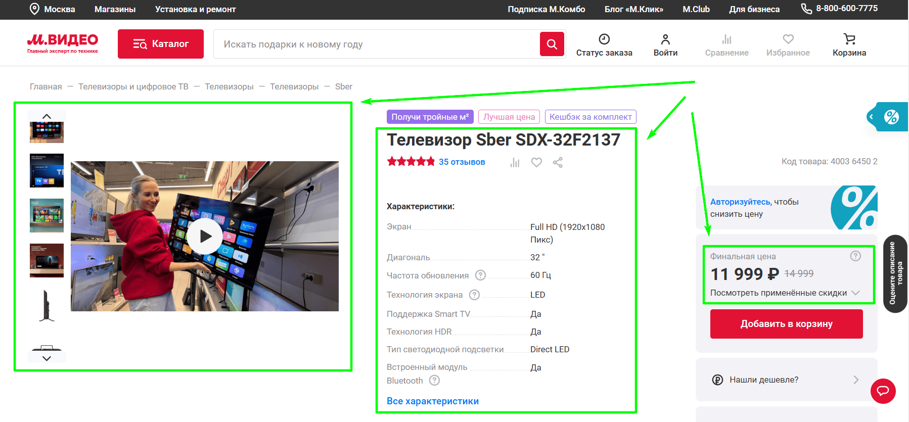Open Избранное heart icon in header
Screen dimensions: 909x422
click(788, 39)
